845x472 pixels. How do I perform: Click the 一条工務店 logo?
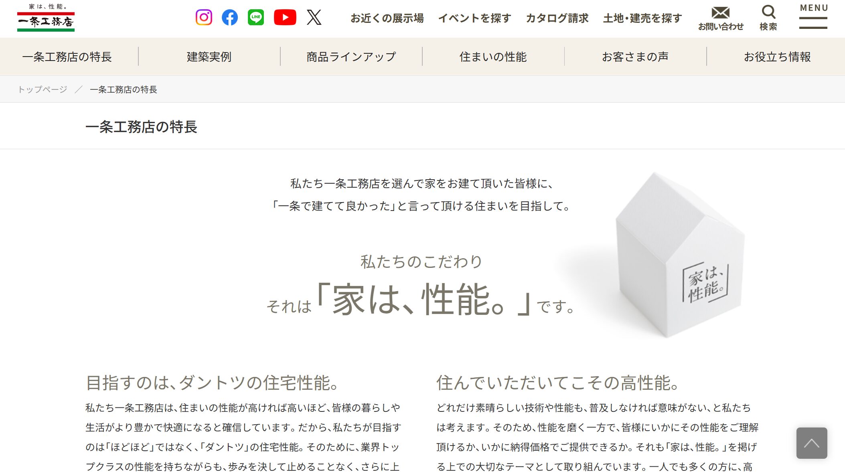[46, 18]
